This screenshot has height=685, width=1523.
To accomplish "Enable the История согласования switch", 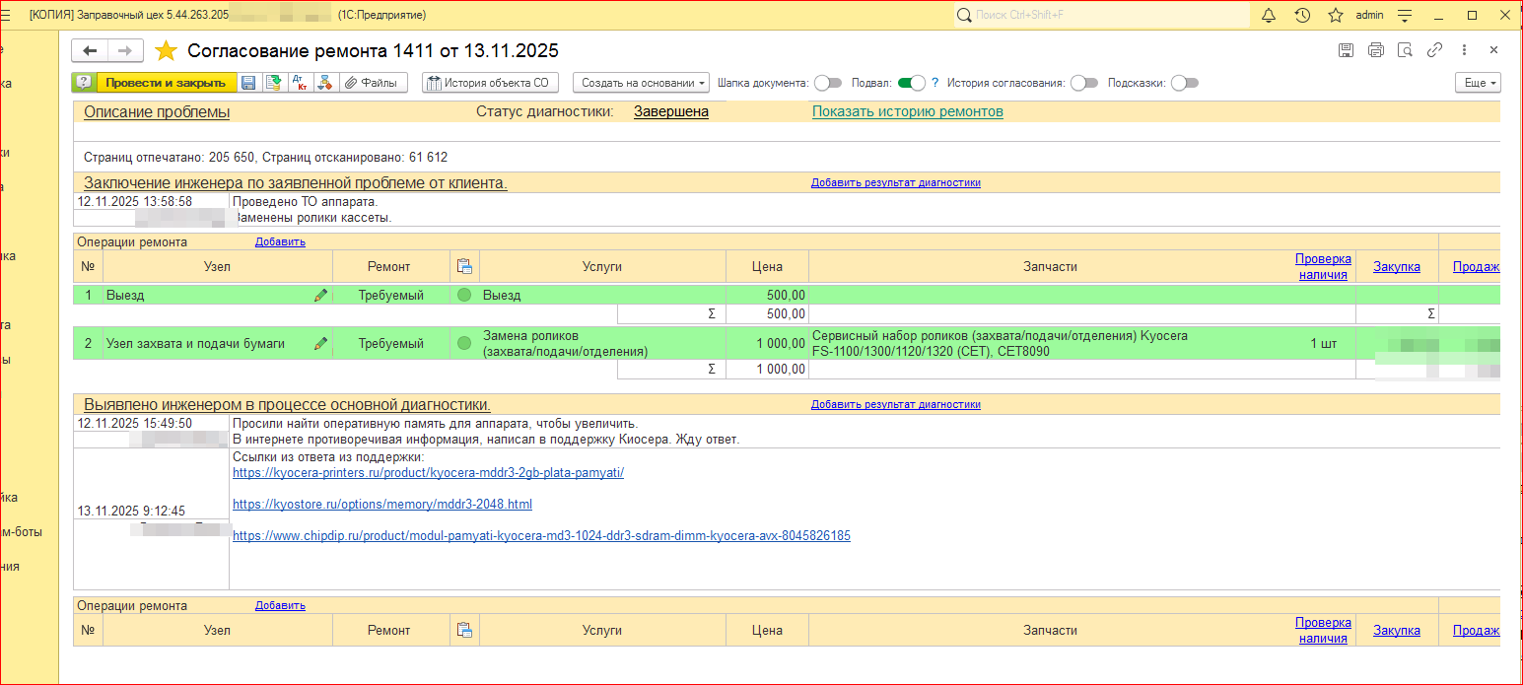I will (x=1083, y=83).
